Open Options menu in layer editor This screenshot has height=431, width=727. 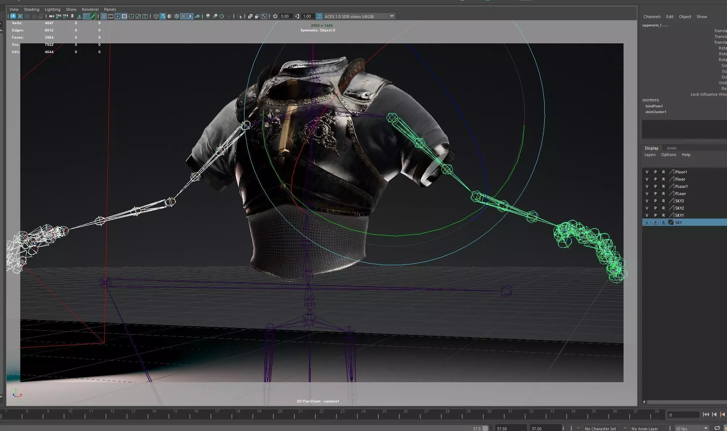(x=668, y=155)
